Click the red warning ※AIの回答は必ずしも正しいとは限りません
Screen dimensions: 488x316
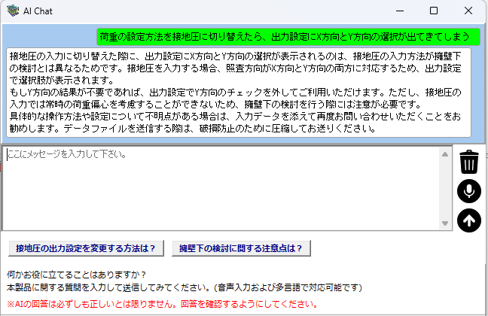[163, 304]
